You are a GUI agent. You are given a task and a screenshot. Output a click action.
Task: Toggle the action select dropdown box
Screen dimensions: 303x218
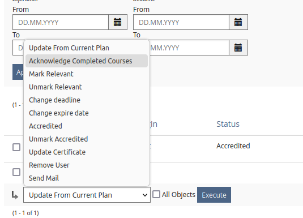coord(87,195)
